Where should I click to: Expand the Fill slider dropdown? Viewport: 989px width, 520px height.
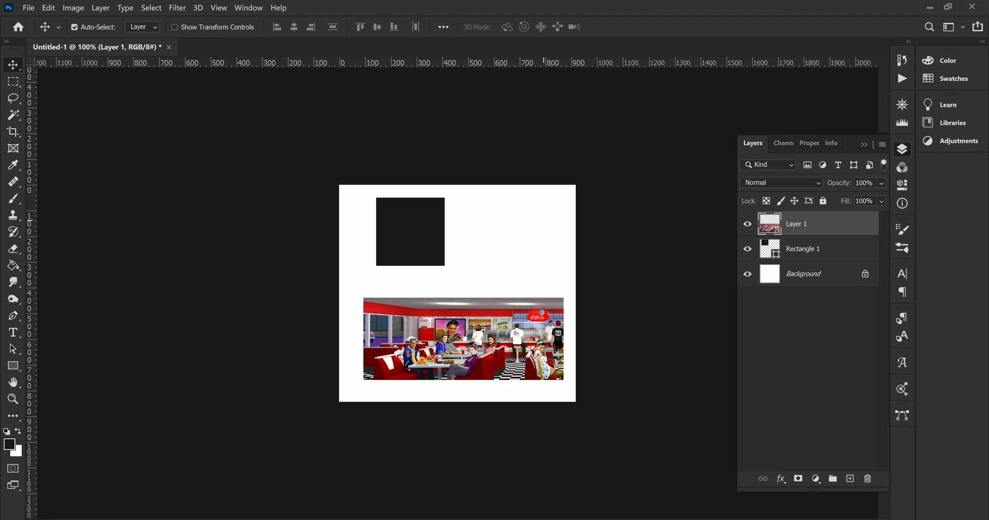click(881, 201)
